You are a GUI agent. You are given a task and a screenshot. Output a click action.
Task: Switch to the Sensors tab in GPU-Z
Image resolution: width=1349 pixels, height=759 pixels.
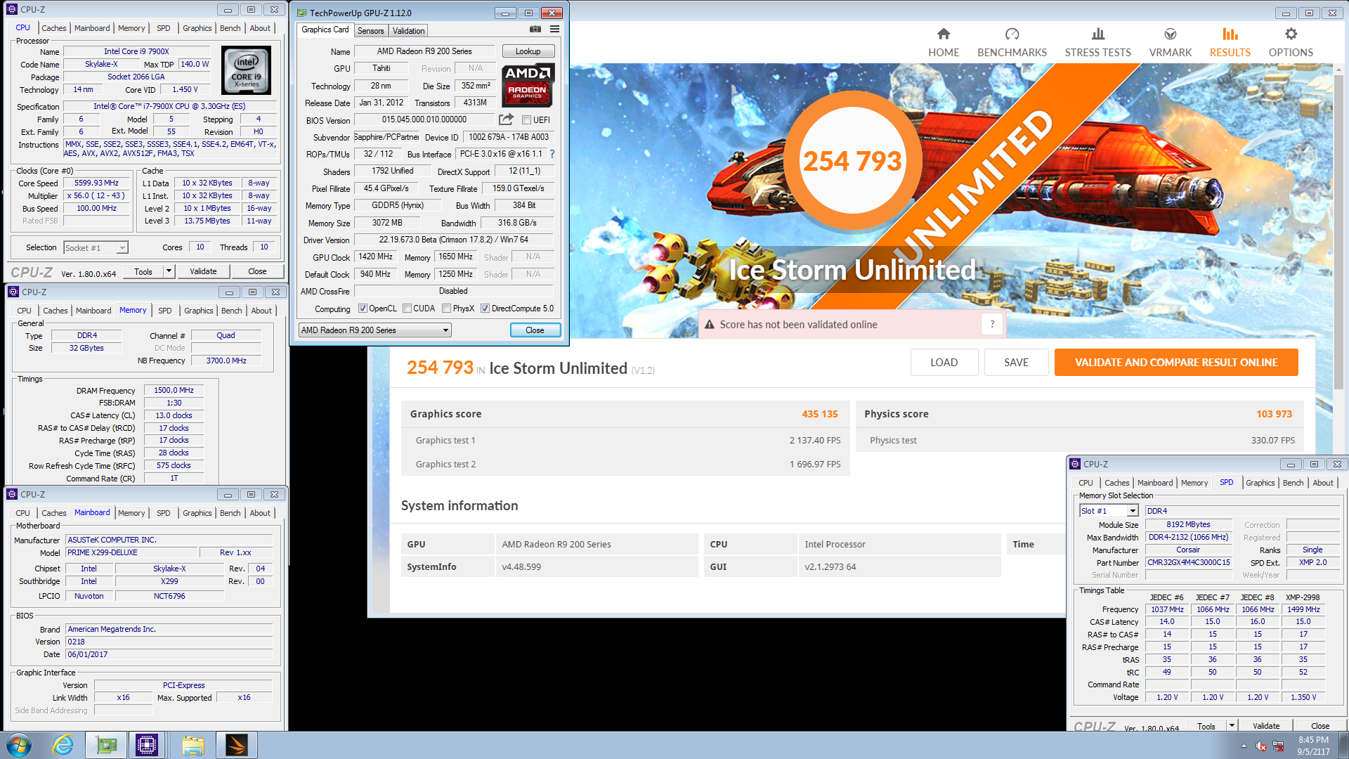pos(370,31)
